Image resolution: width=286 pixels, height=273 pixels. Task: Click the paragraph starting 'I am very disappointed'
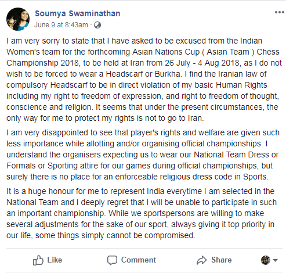click(x=143, y=155)
